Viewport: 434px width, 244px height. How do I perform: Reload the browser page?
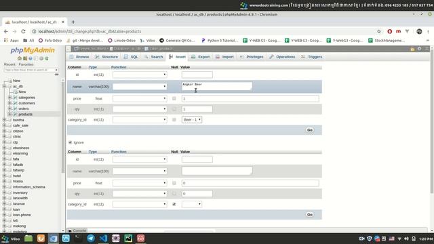point(23,32)
